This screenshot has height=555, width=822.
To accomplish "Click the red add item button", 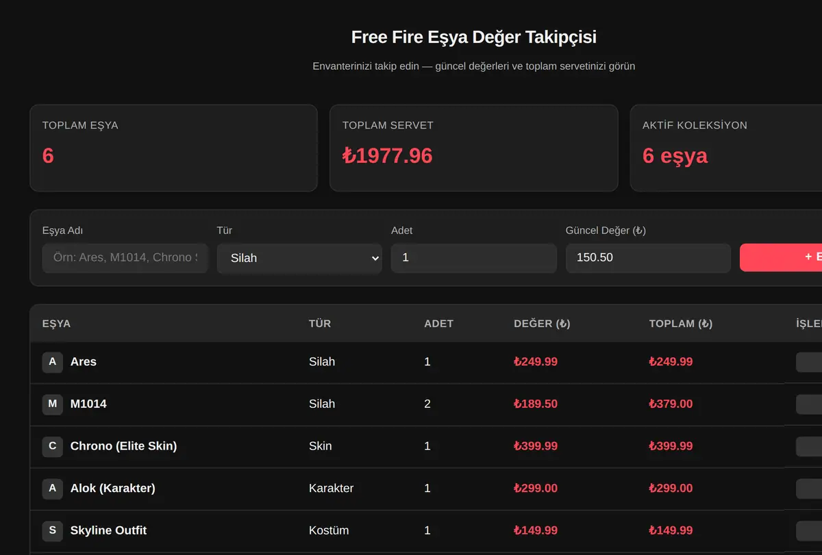I will tap(781, 257).
